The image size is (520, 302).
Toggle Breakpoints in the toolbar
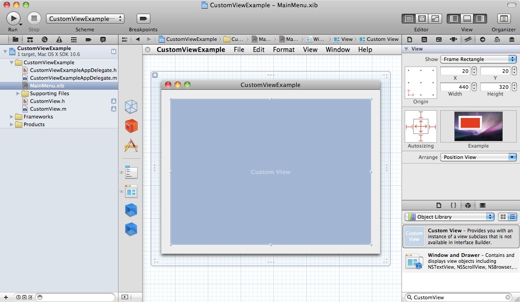143,19
